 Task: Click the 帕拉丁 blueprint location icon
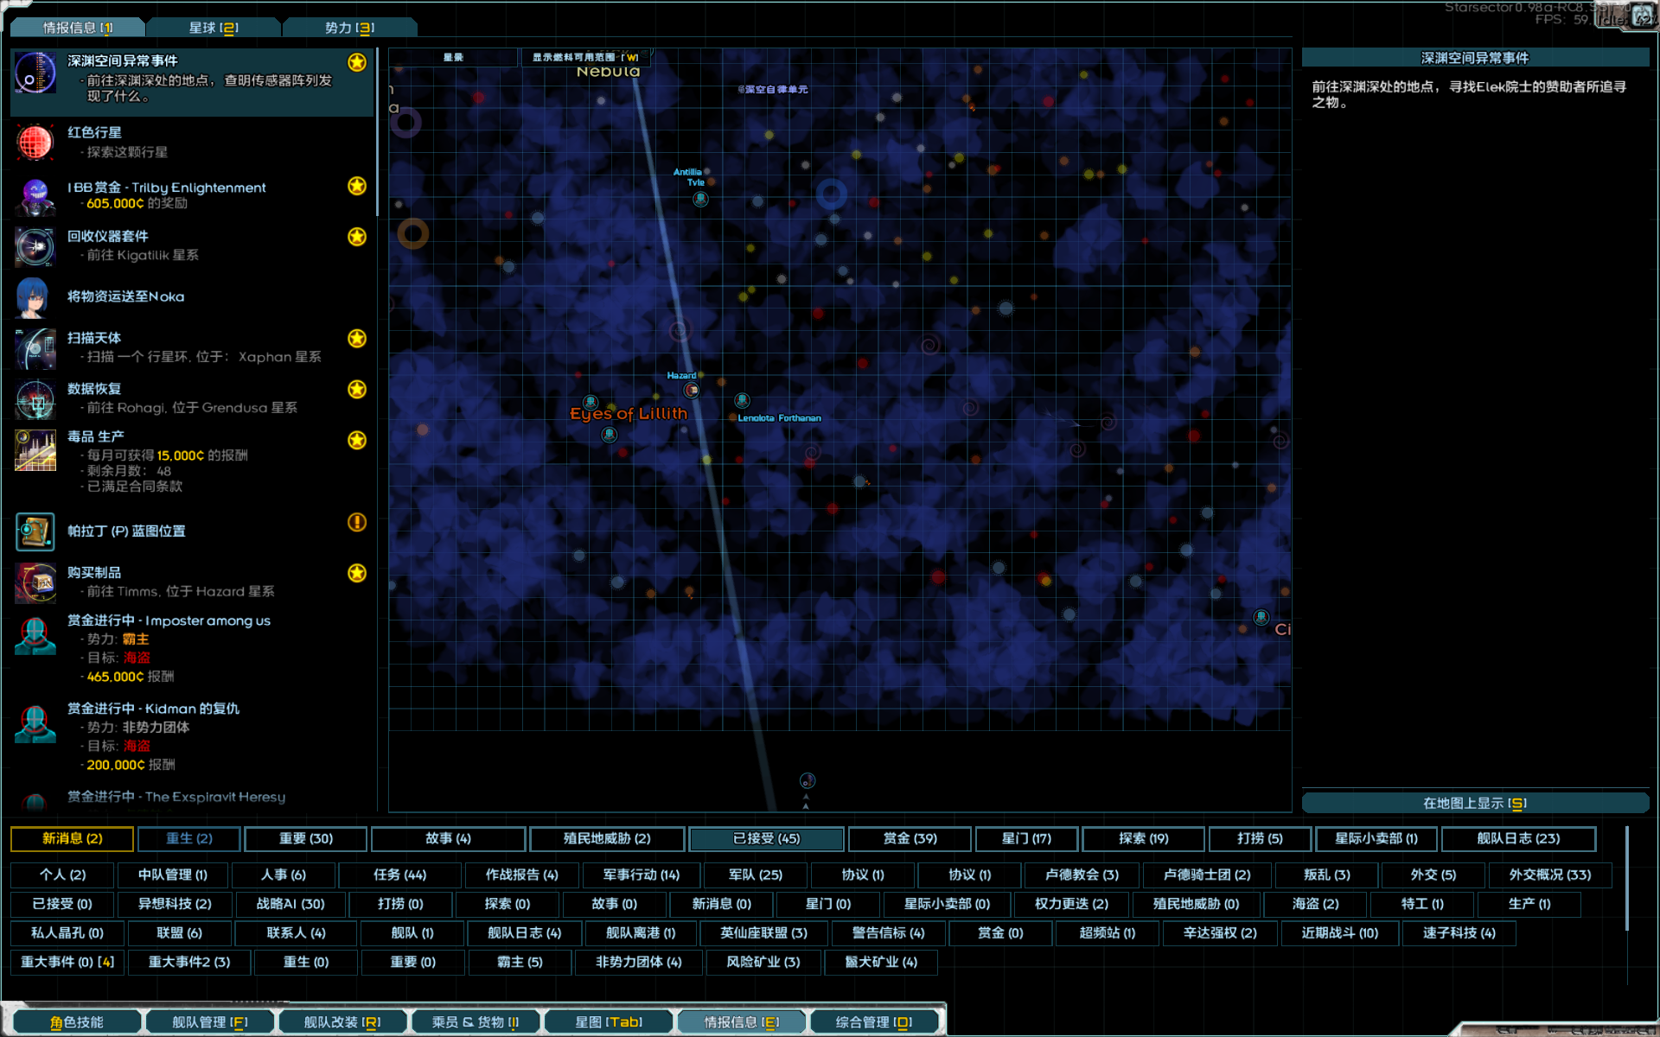(x=35, y=531)
